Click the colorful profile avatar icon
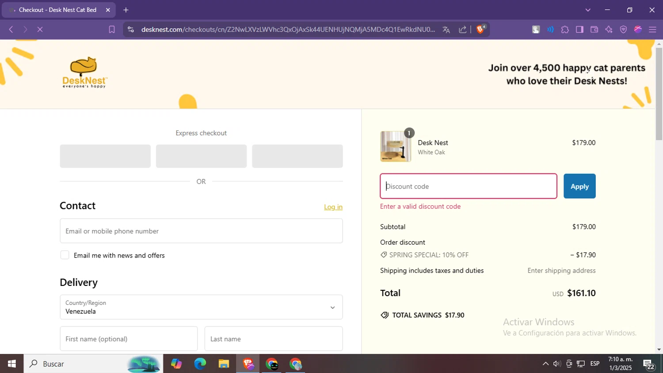This screenshot has height=373, width=663. pyautogui.click(x=638, y=30)
